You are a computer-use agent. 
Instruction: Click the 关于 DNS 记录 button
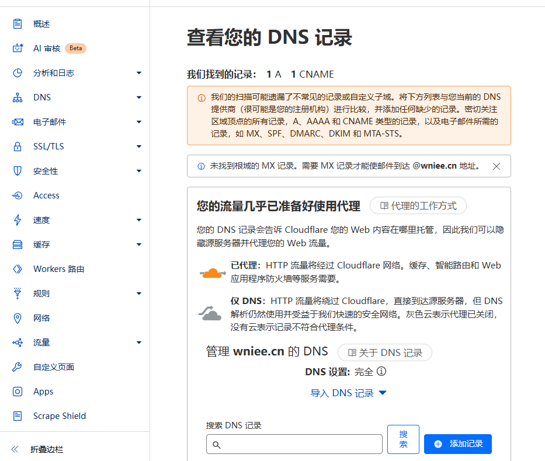coord(385,352)
